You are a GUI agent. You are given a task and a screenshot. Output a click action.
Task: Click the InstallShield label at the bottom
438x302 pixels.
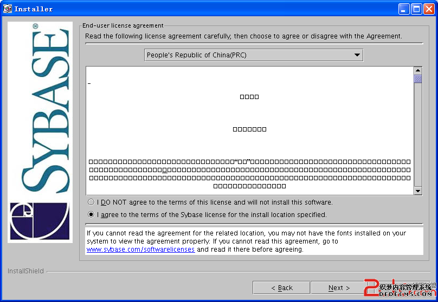[25, 271]
